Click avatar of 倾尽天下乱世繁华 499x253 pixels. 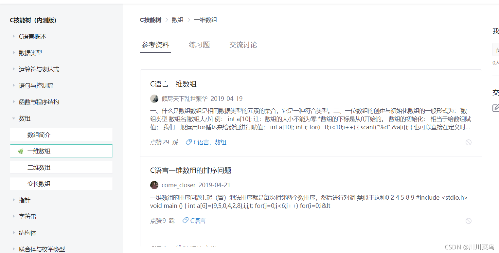coord(154,99)
